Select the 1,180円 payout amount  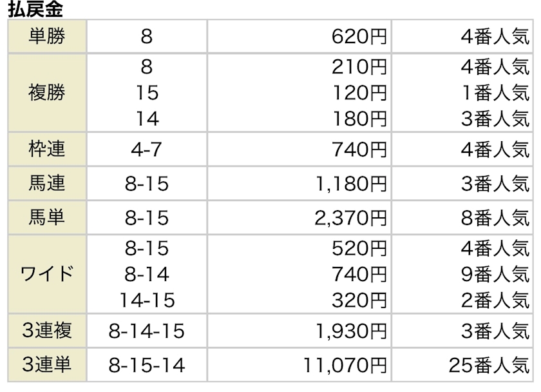(x=351, y=184)
